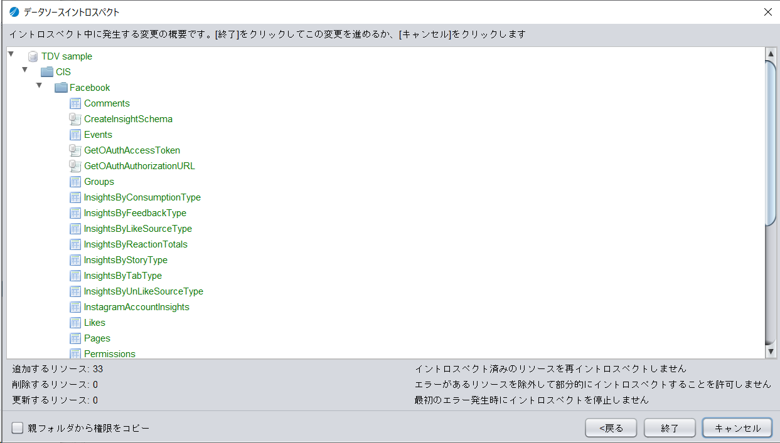Select the Likes row label
This screenshot has width=780, height=443.
(x=95, y=323)
